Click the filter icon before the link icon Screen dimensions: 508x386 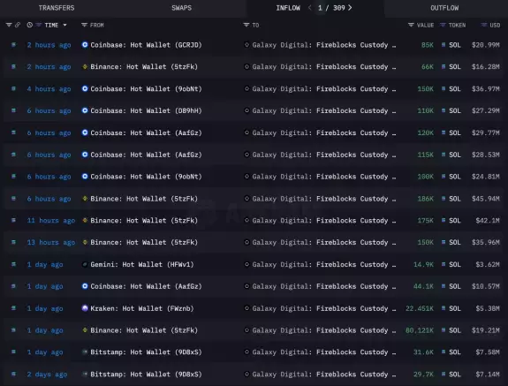click(x=9, y=25)
